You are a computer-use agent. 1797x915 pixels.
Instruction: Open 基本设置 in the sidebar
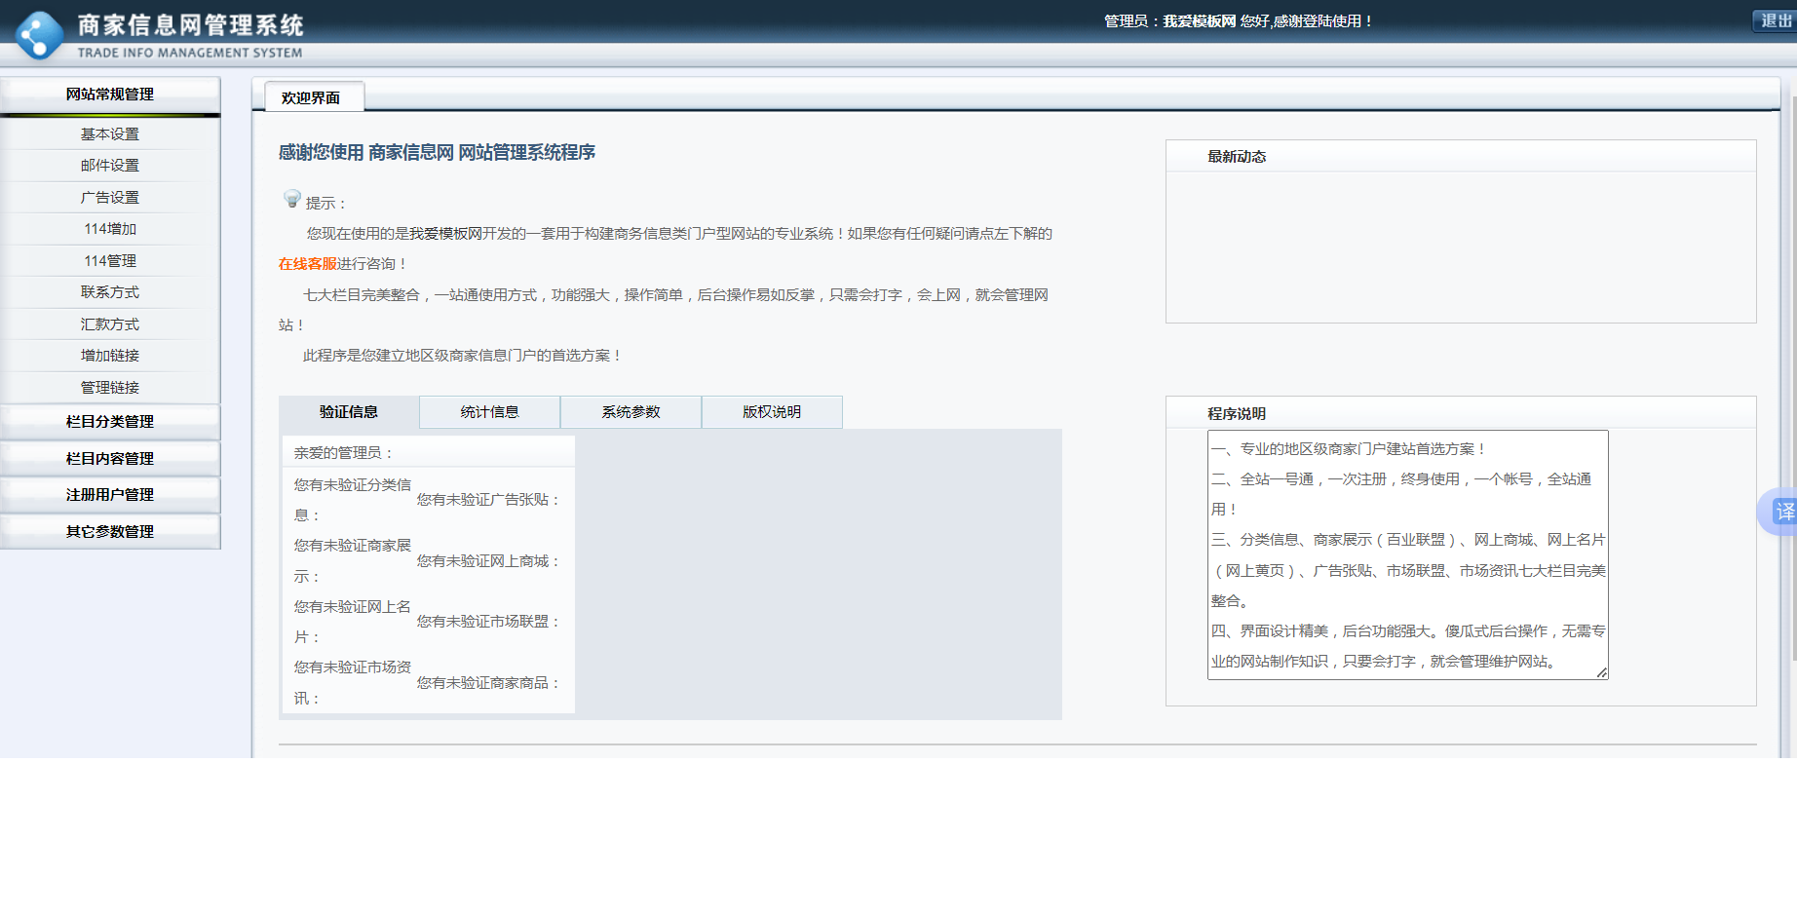click(110, 134)
